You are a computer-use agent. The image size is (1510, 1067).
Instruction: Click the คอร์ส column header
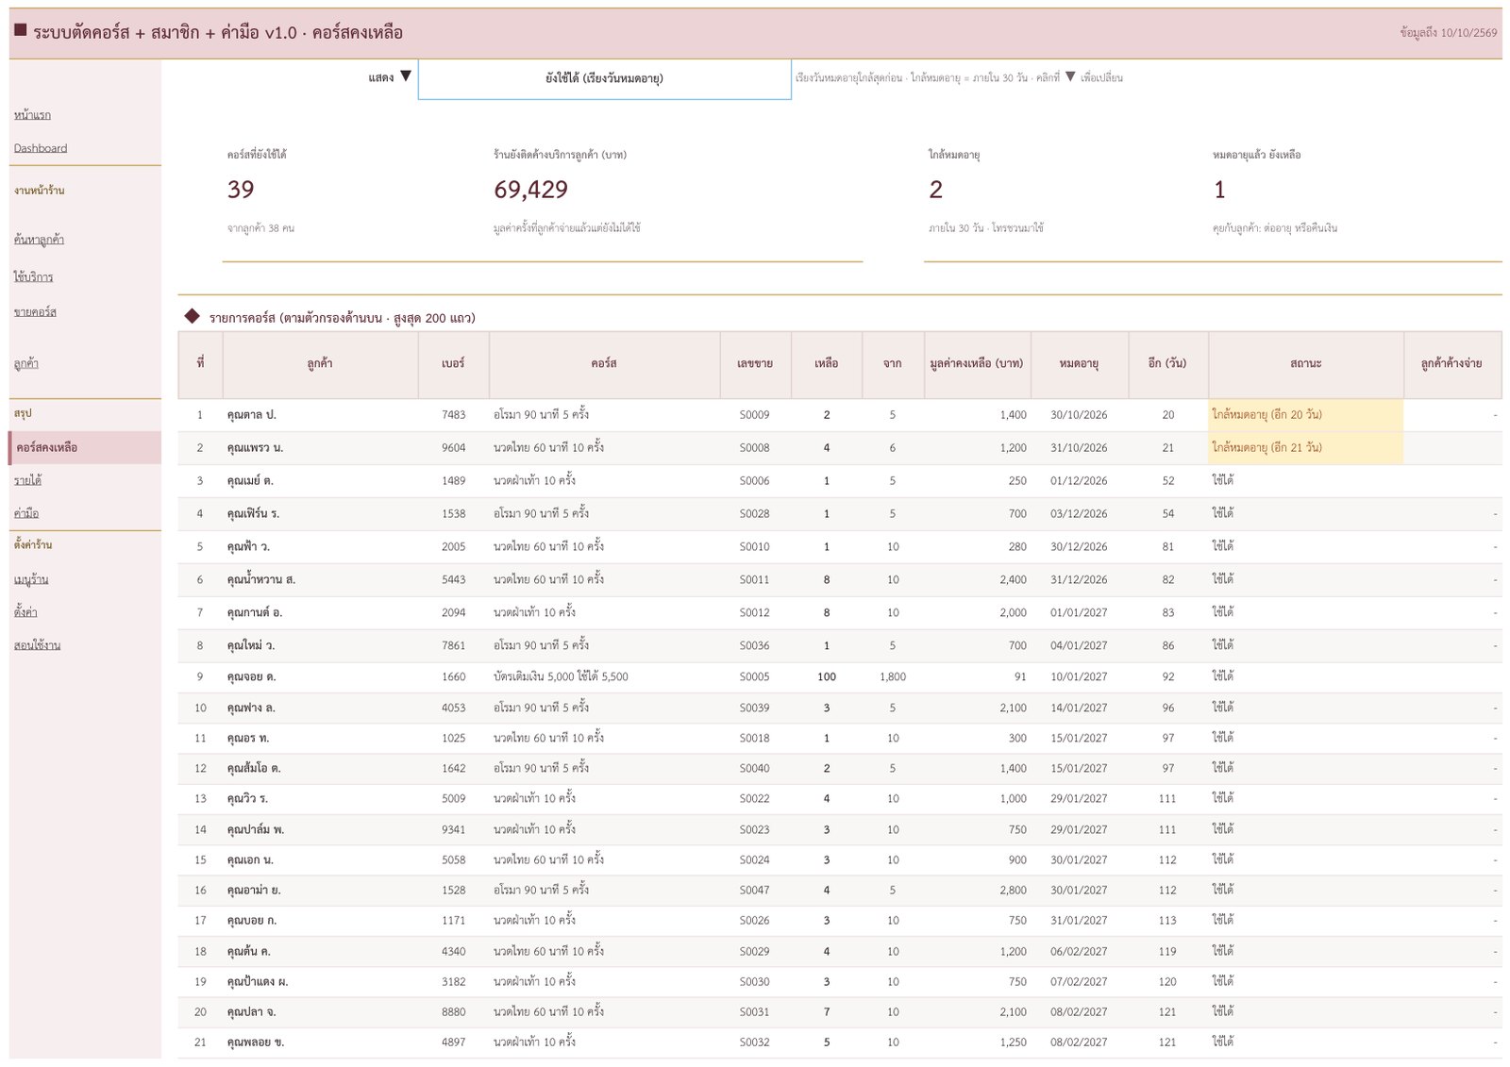pos(604,364)
